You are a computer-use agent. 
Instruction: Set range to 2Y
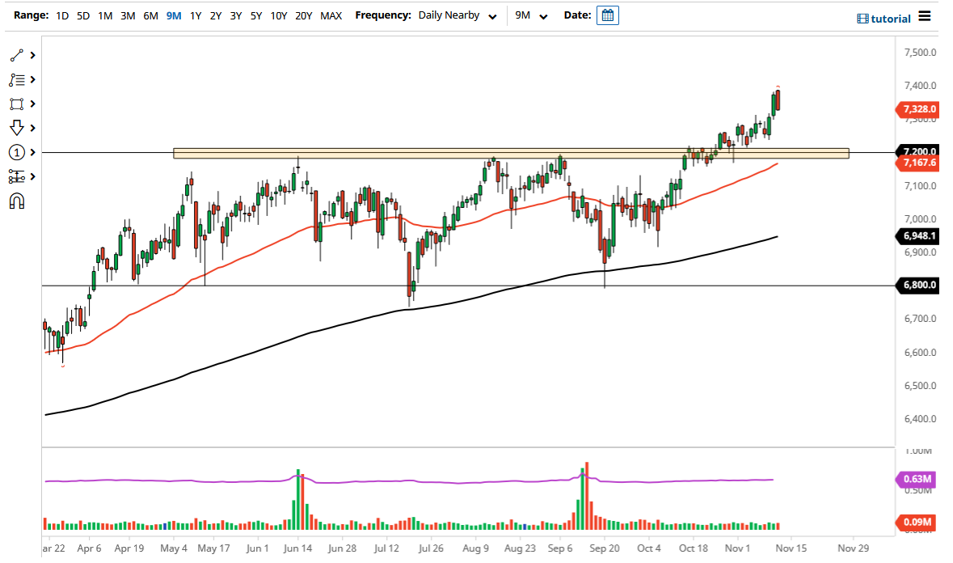[x=216, y=16]
